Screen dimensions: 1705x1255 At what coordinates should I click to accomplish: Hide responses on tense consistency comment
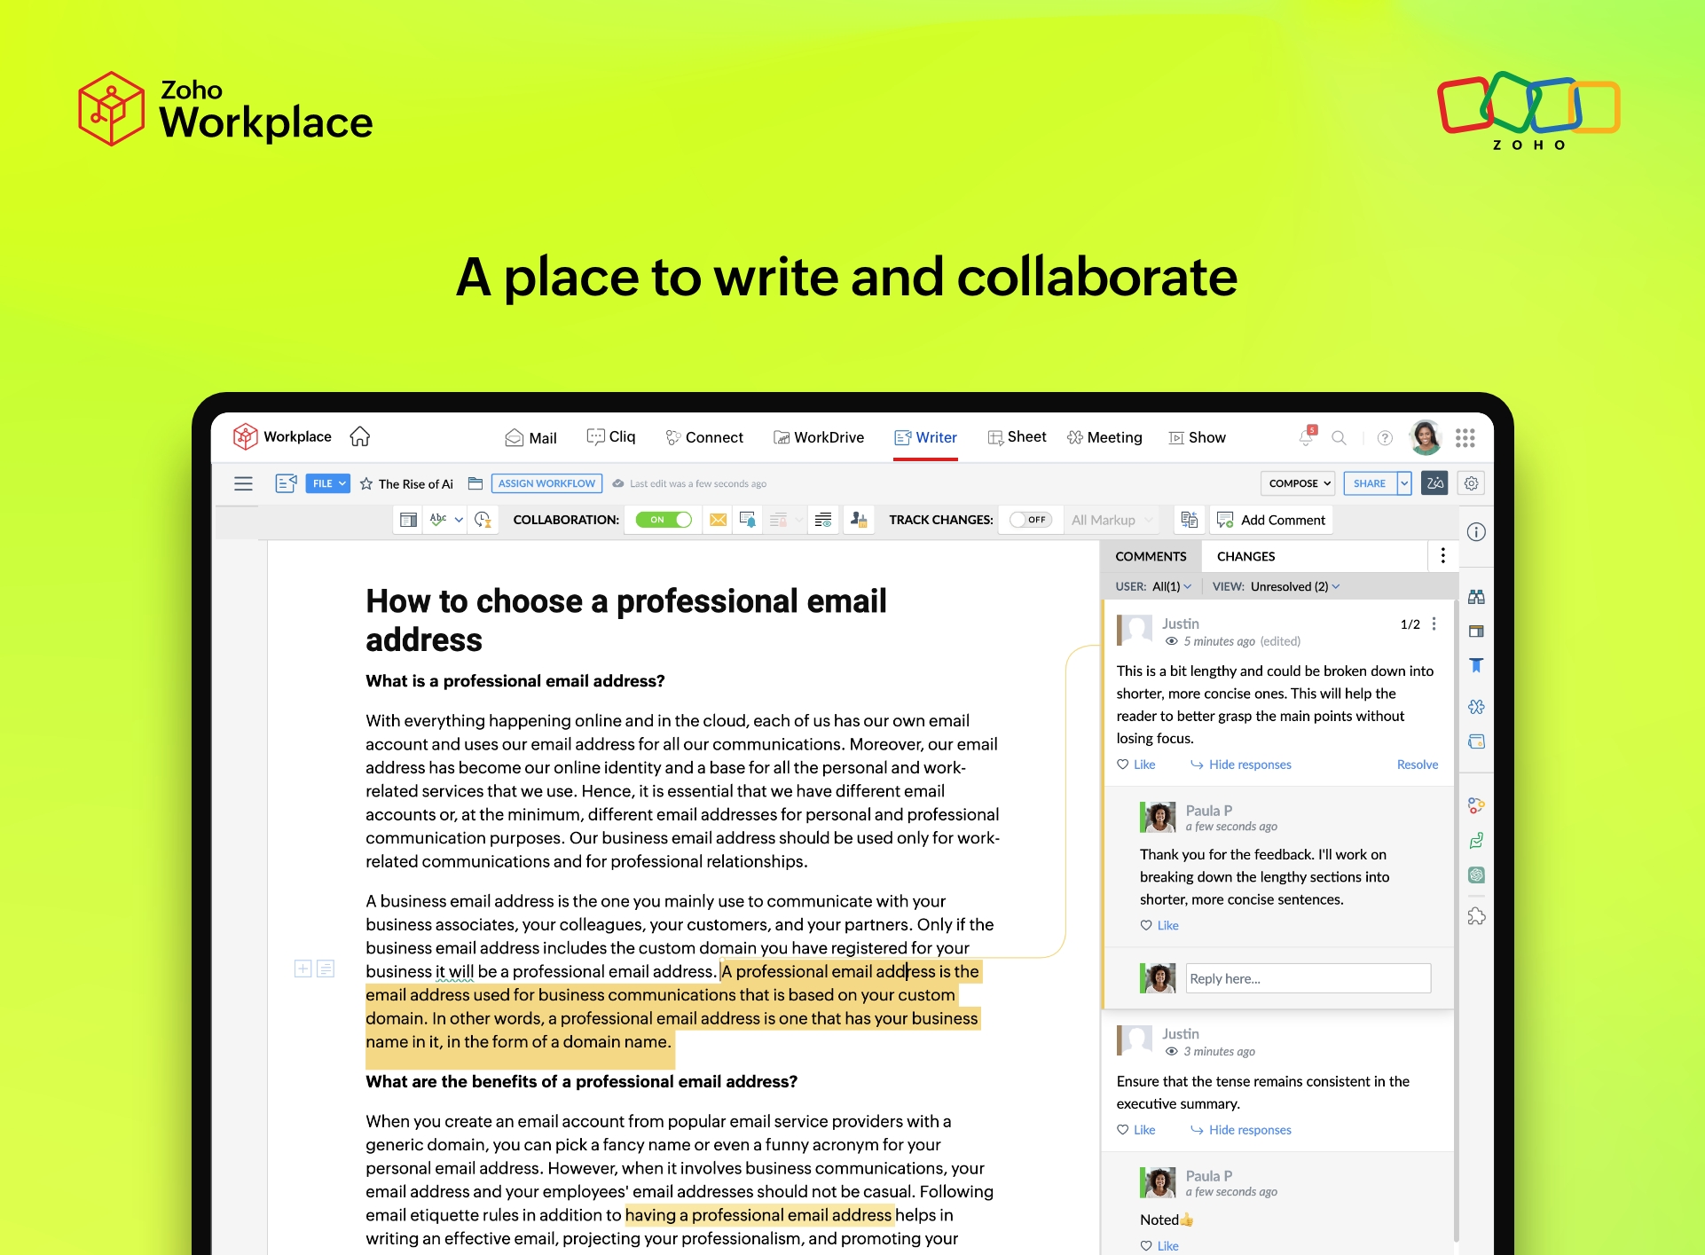1240,1130
